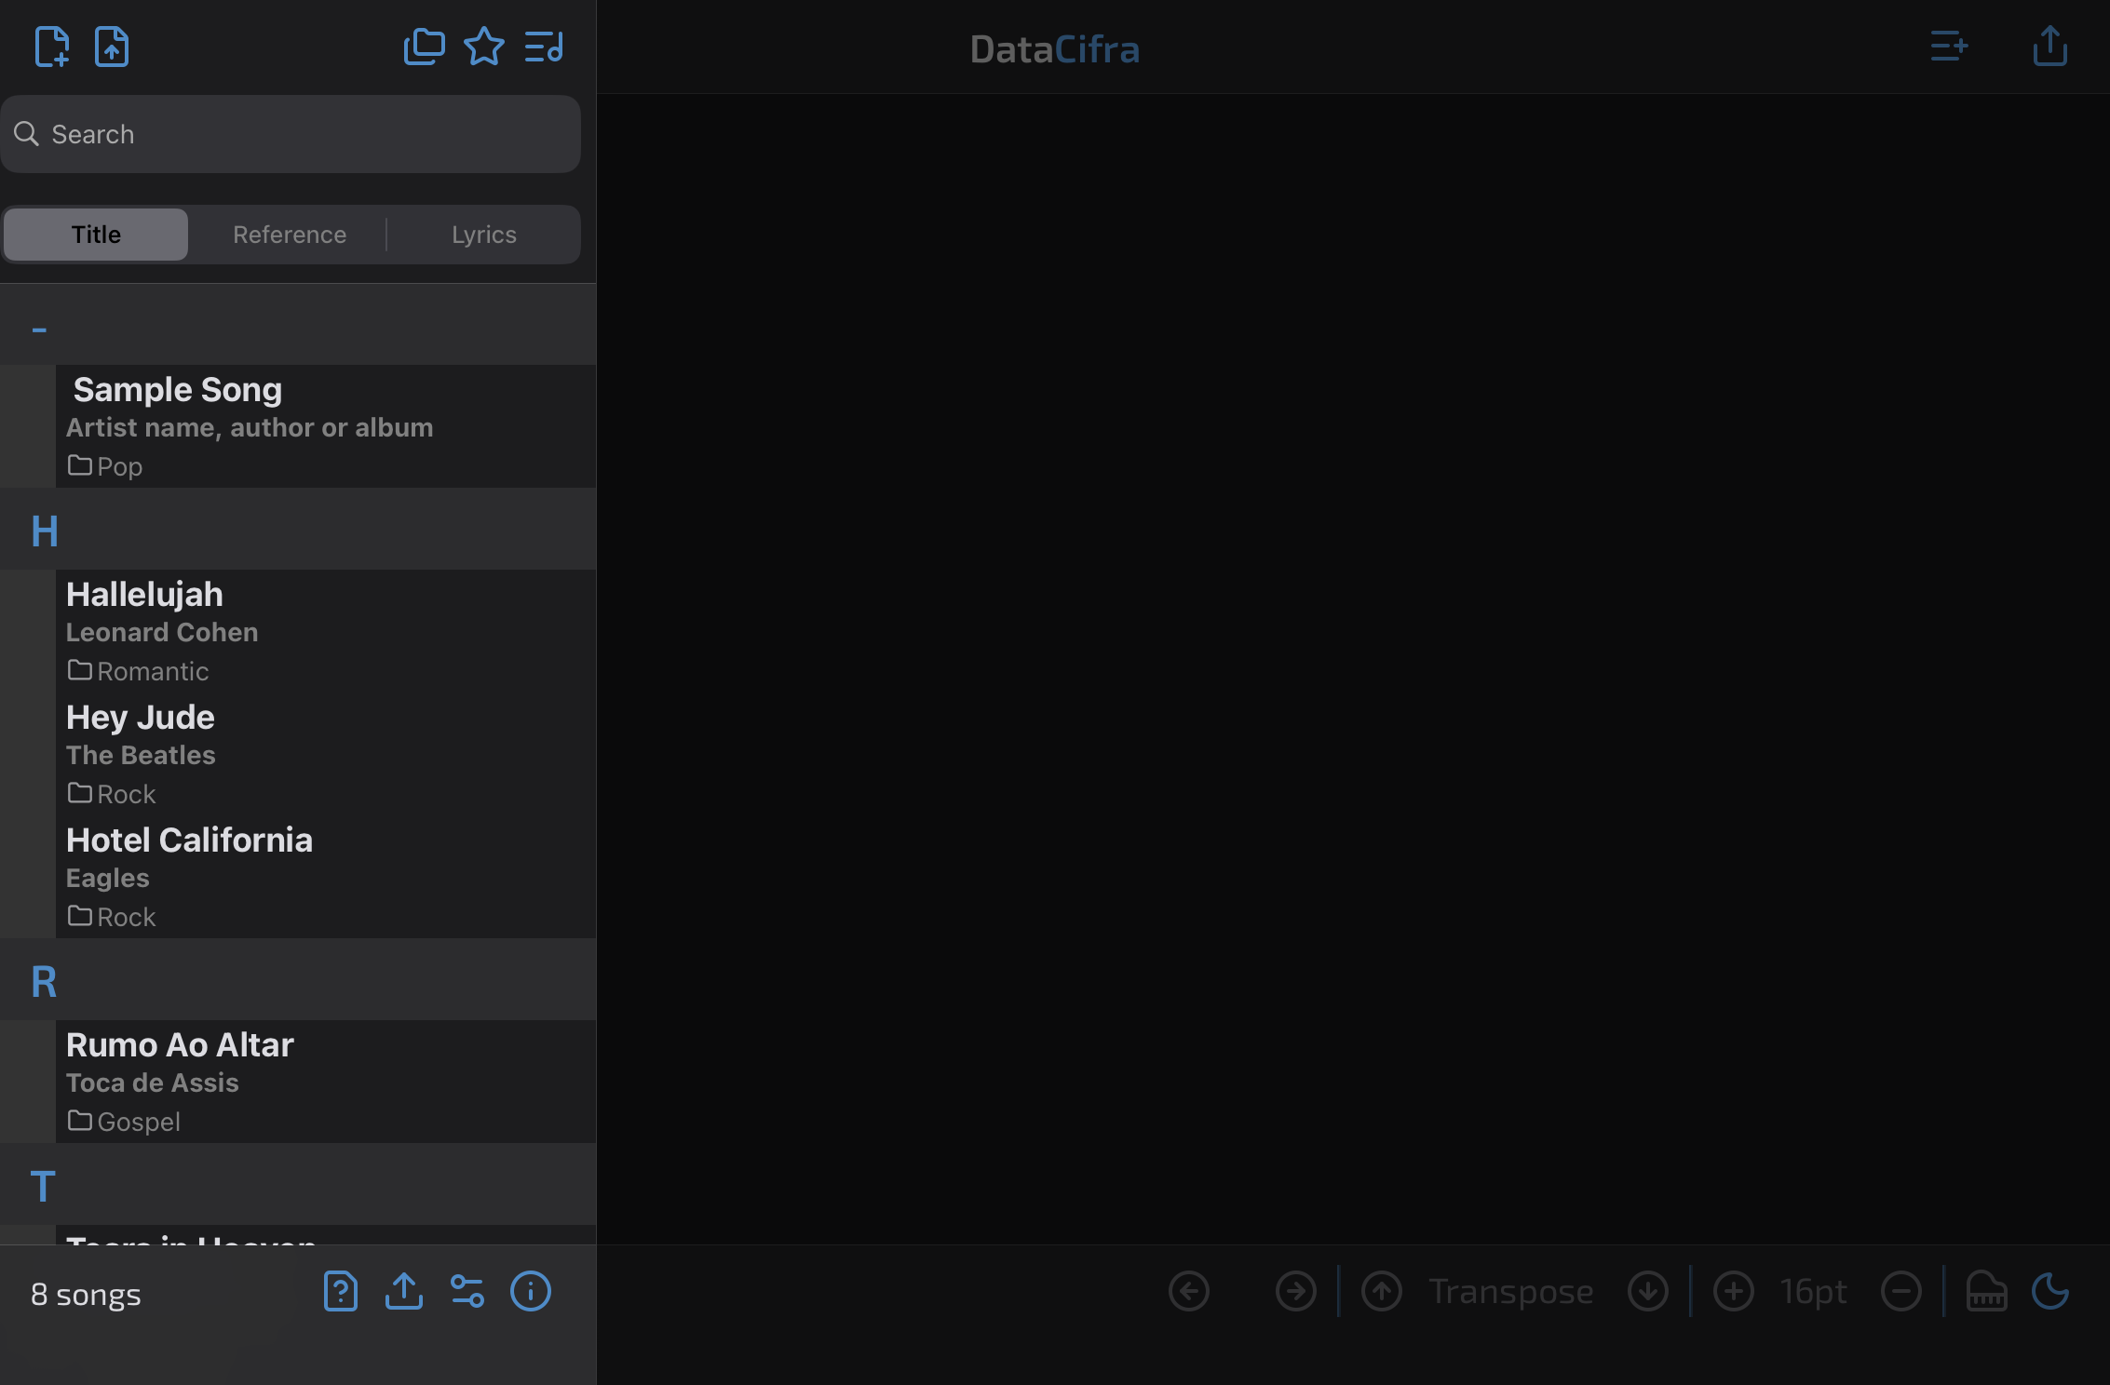Switch to the Reference search tab
This screenshot has height=1385, width=2110.
(x=289, y=234)
